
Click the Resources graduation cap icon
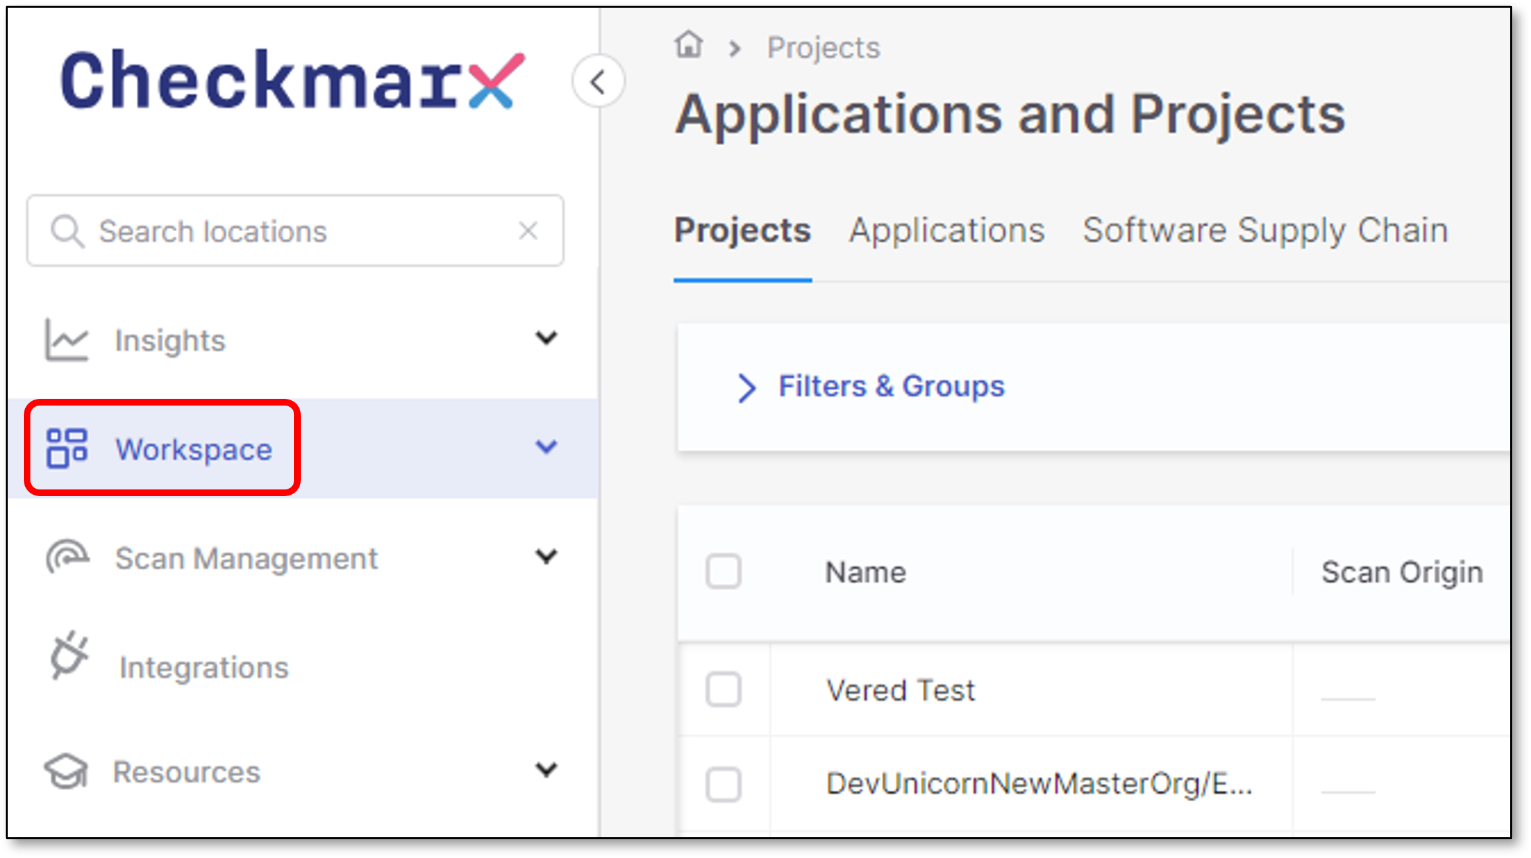point(65,771)
